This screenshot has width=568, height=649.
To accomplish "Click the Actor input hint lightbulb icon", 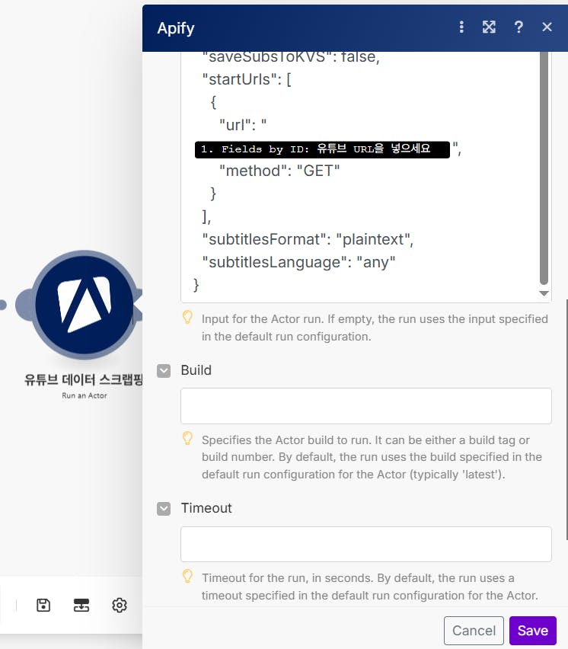I will coord(187,318).
